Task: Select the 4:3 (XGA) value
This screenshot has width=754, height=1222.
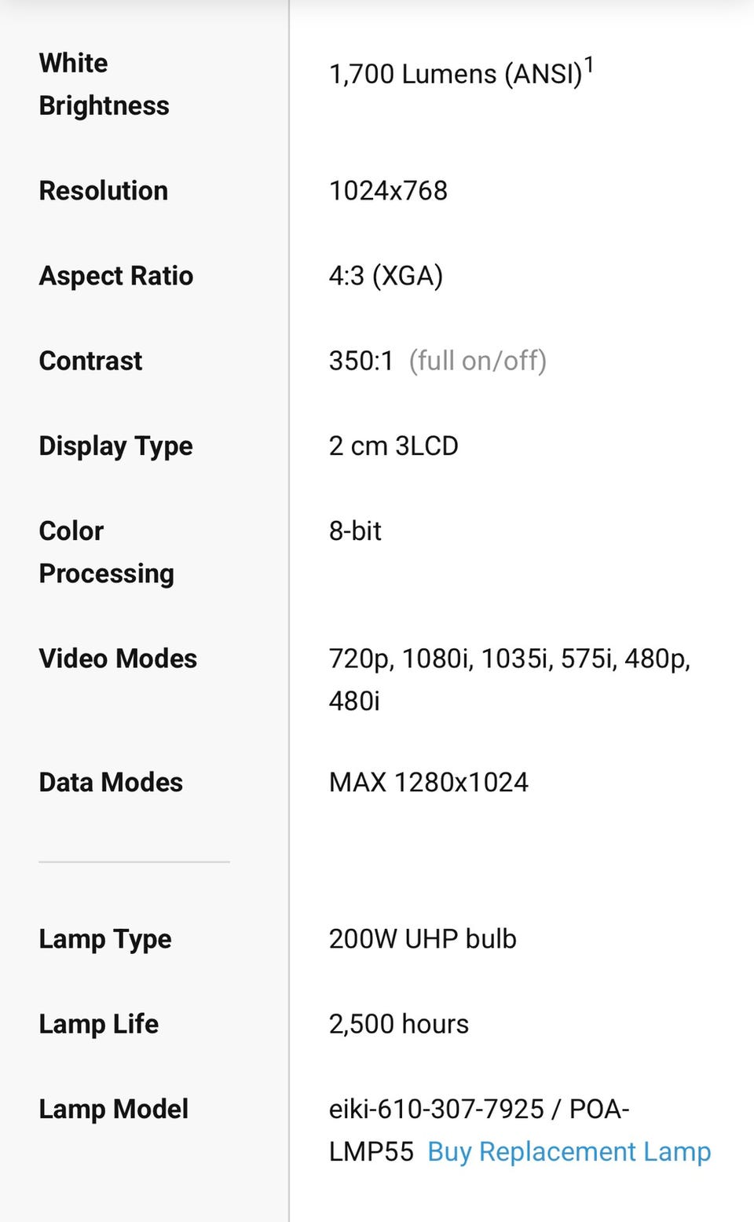Action: 386,276
